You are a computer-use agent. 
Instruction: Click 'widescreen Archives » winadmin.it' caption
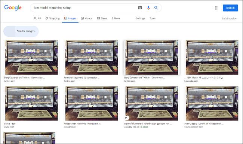[x=82, y=123]
